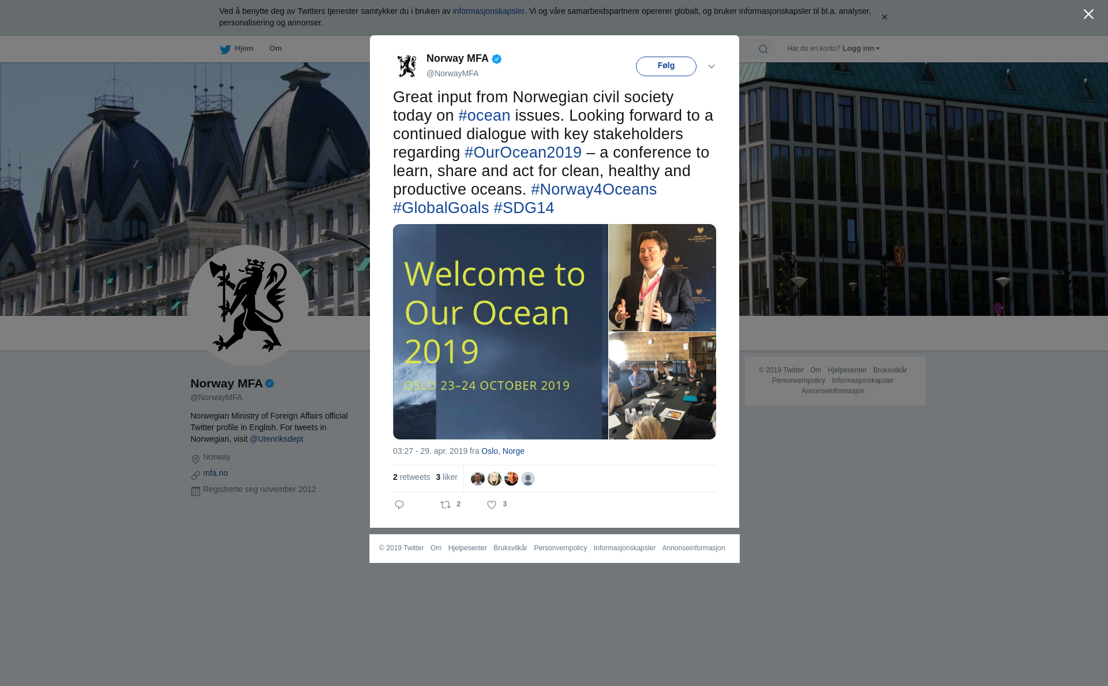Open the #OurOcean2019 hashtag link
1108x686 pixels.
[x=523, y=152]
